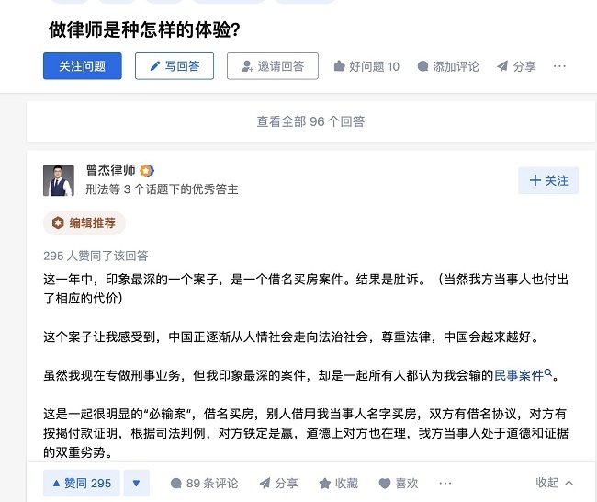
Task: Open 曾杰律师 author profile name
Action: pyautogui.click(x=110, y=170)
